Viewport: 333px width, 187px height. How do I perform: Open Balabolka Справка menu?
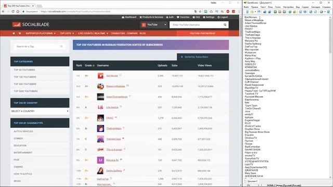[326, 7]
